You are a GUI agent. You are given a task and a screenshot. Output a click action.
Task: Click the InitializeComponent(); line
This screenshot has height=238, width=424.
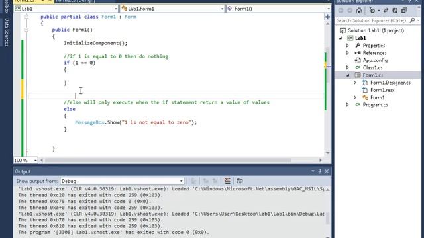tap(95, 43)
